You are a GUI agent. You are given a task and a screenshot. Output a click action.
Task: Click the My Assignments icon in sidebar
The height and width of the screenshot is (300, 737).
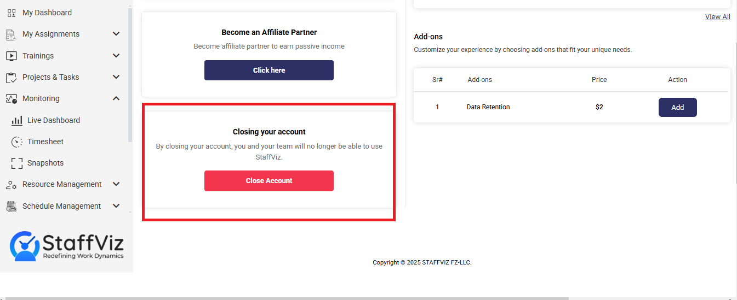12,34
